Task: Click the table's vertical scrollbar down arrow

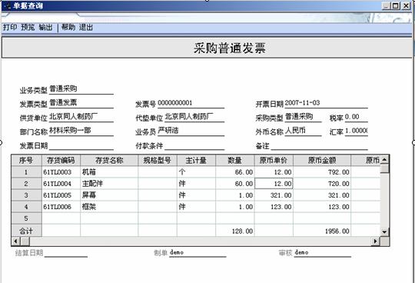Action: click(x=384, y=232)
